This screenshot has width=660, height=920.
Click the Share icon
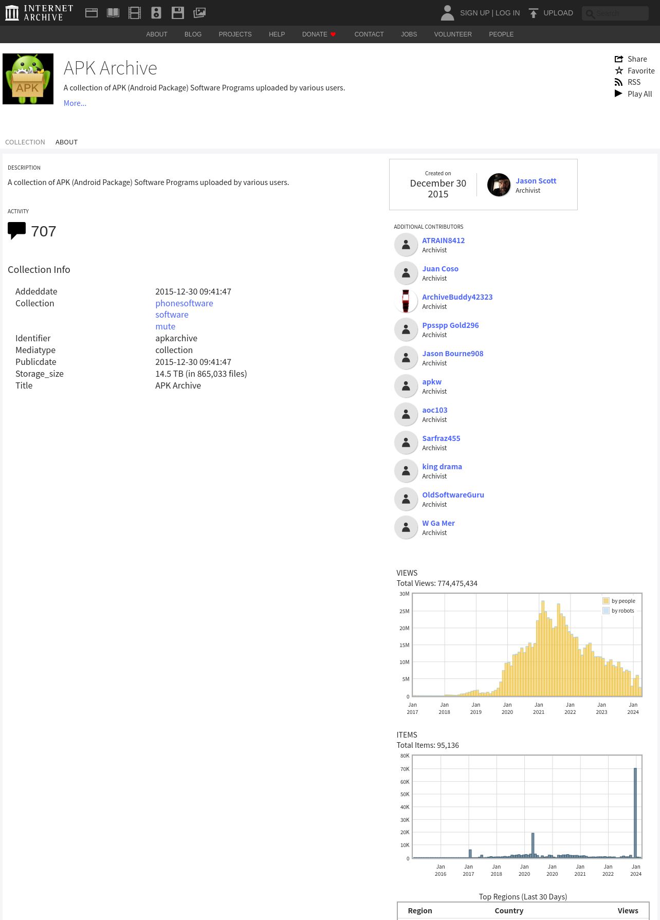pos(619,59)
